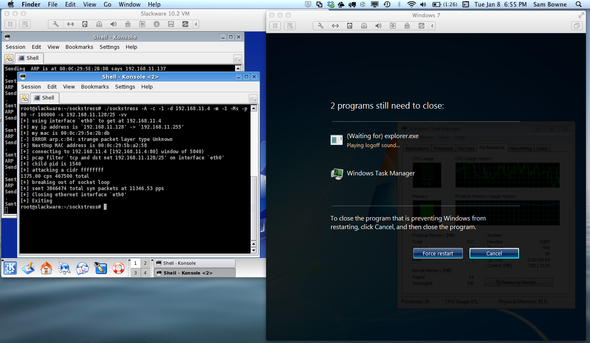Open Spotlight search magnifier

[579, 5]
